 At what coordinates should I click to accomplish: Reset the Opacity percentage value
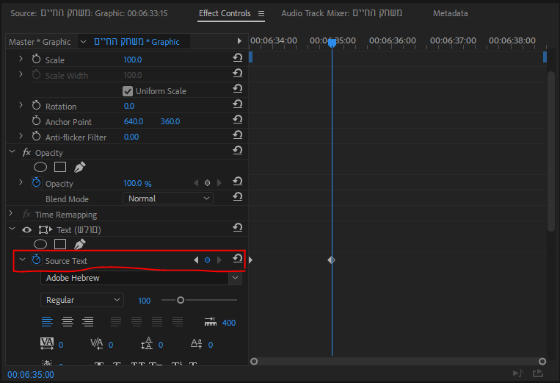[x=238, y=181]
